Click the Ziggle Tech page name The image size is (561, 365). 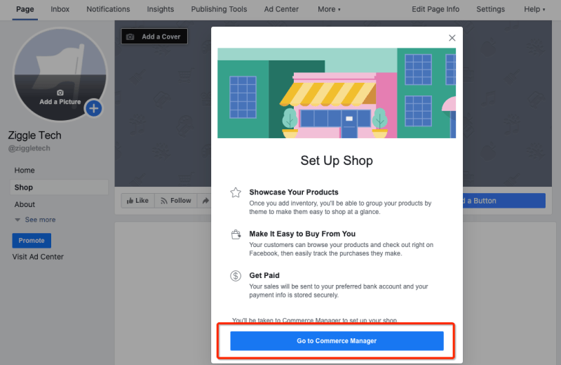tap(34, 135)
